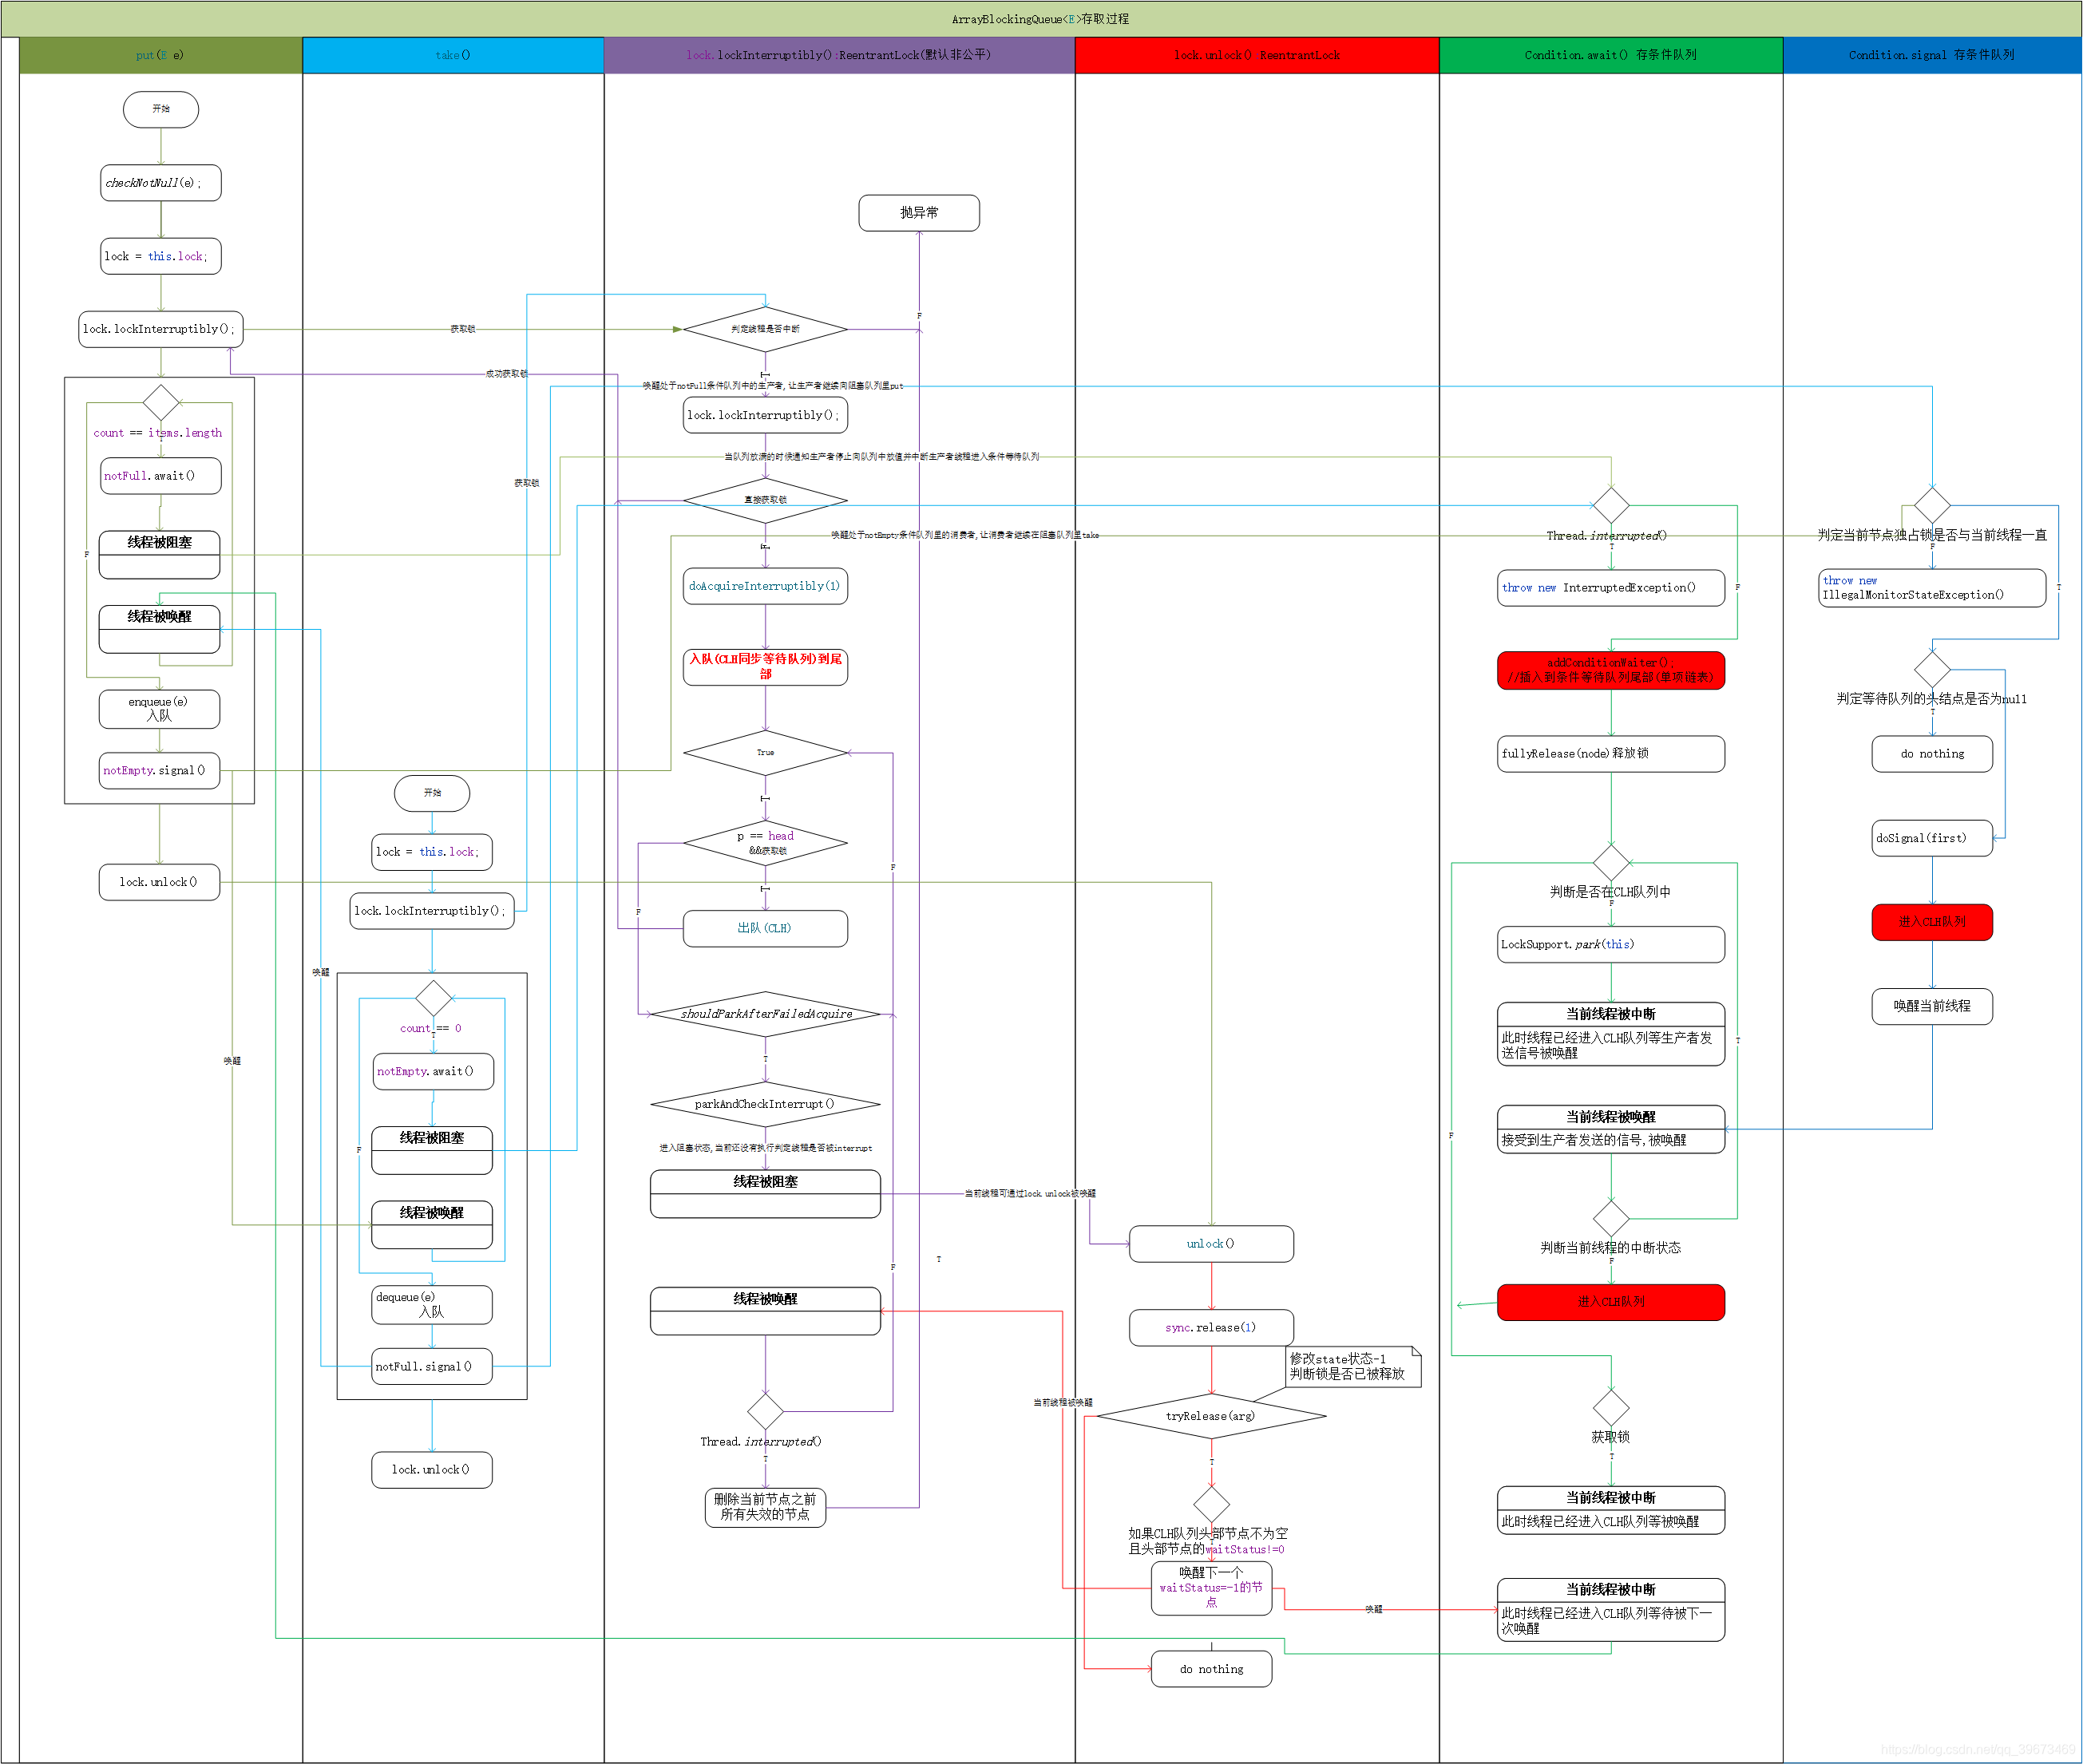Click '此时线程已经进入CLH队列等待被下一次唤醒' box
2083x1764 pixels.
click(1611, 1610)
